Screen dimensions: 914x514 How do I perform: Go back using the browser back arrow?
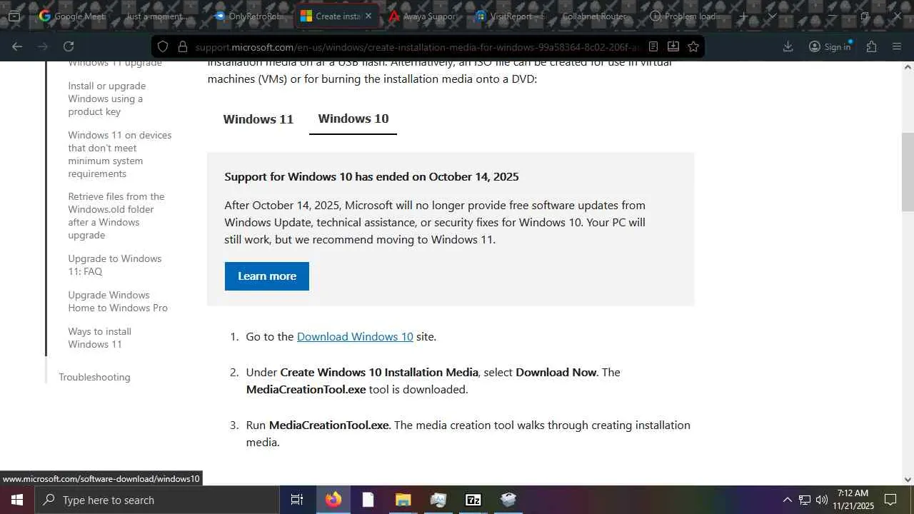point(17,46)
